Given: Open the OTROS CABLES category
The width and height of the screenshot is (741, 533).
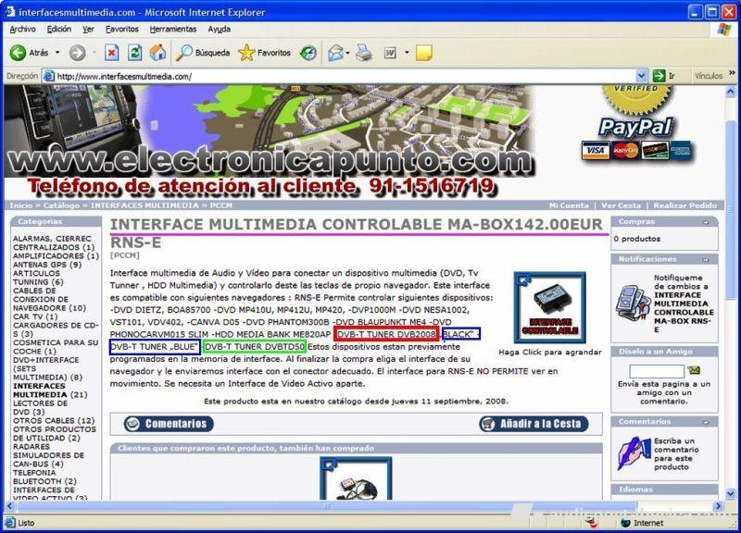Looking at the screenshot, I should pos(54,421).
